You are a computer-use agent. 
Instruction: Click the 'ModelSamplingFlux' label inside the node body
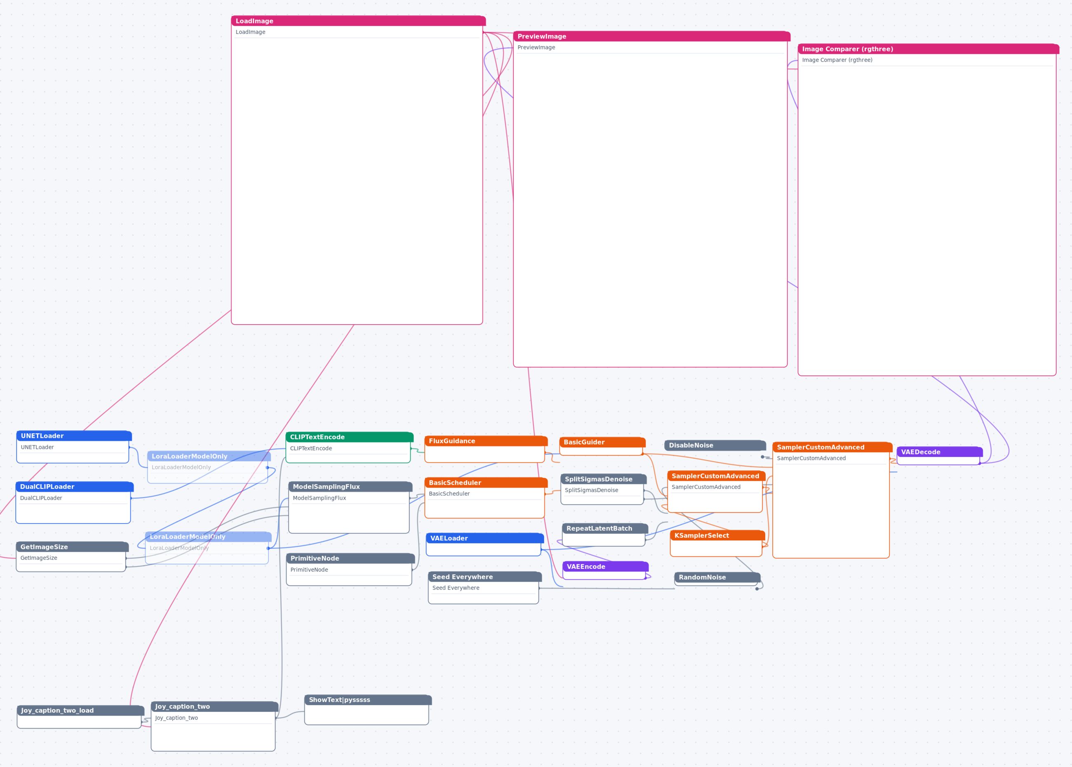pyautogui.click(x=320, y=498)
